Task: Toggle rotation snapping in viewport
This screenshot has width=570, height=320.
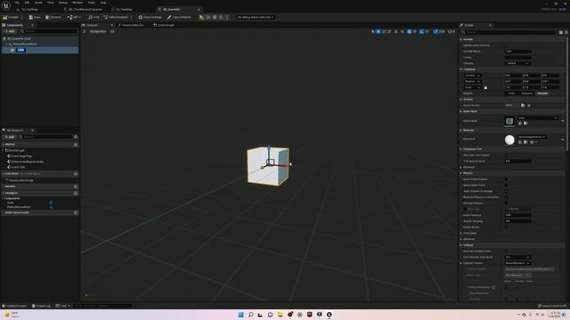Action: (x=421, y=32)
